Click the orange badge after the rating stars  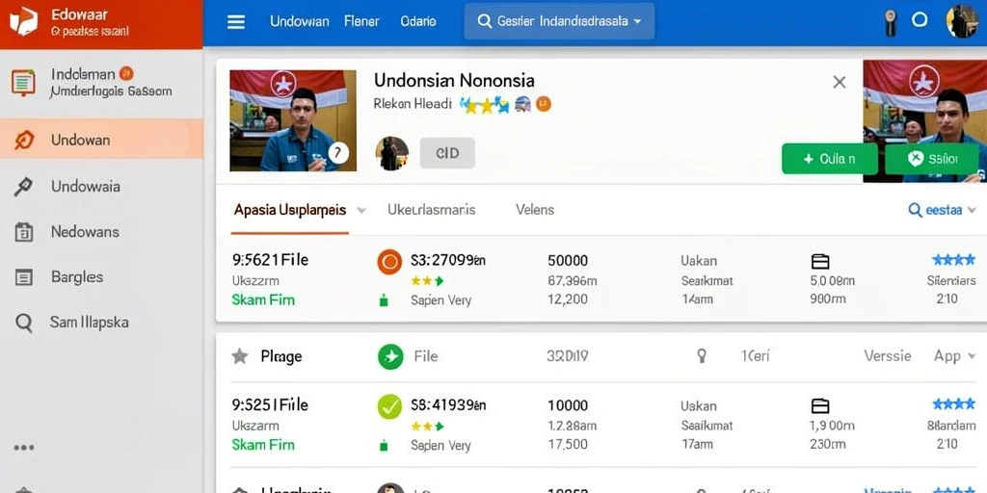[x=544, y=104]
